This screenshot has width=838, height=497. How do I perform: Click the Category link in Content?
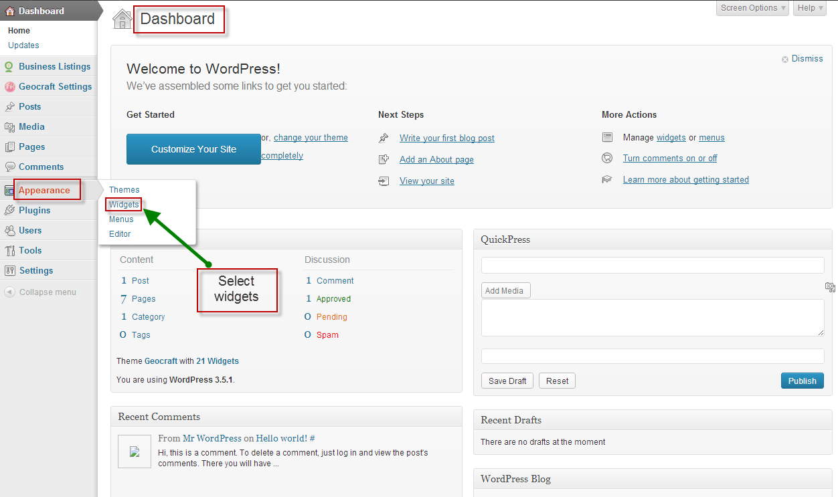(148, 317)
